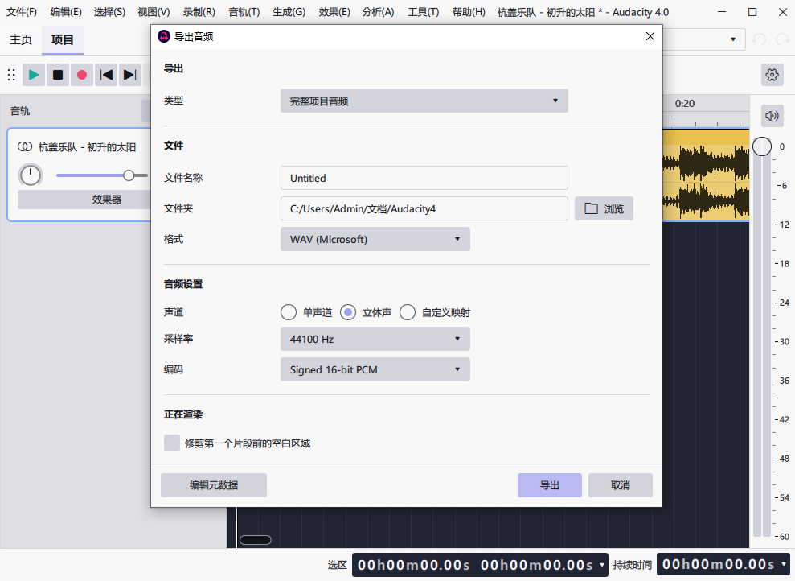Skip to start of the project
This screenshot has width=795, height=581.
pos(106,75)
